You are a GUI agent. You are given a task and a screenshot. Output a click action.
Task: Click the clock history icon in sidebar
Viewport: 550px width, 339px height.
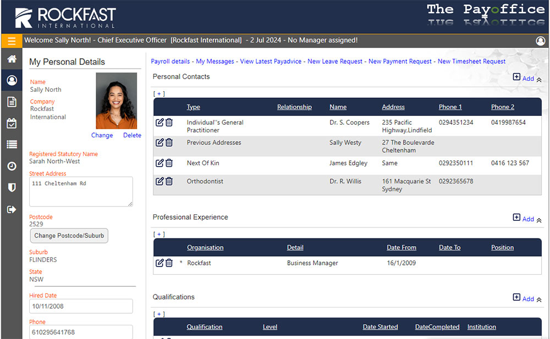[x=12, y=165]
